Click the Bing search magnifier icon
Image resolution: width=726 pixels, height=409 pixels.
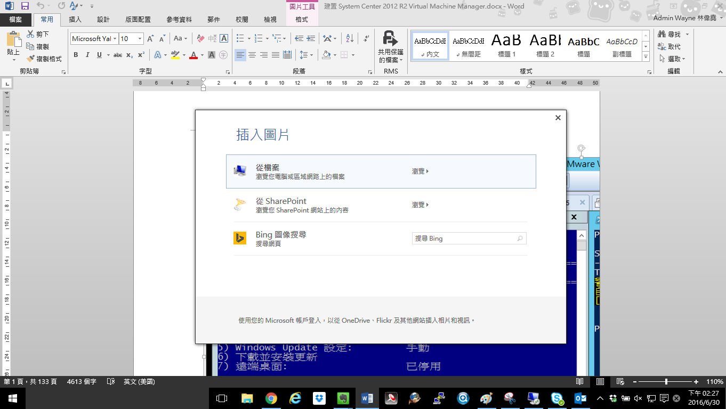tap(520, 239)
